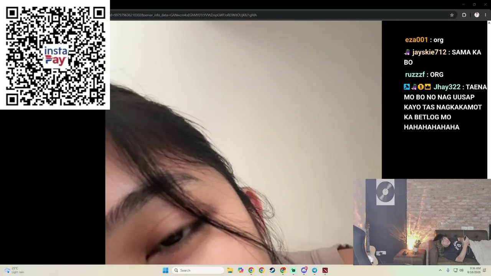Open Discord from the taskbar

tap(304, 270)
